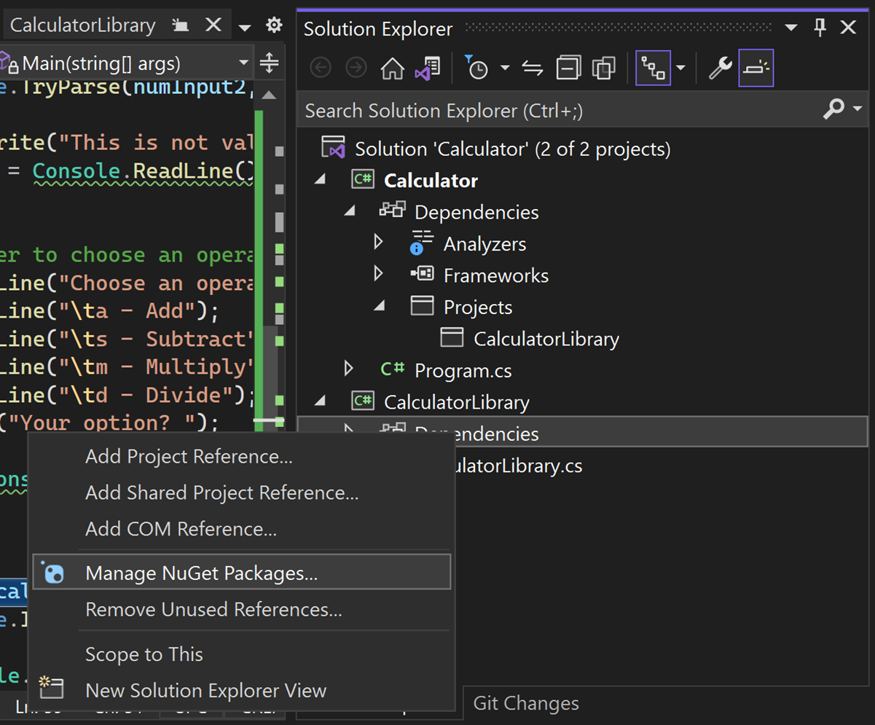Open Properties via the wrench icon

[720, 68]
